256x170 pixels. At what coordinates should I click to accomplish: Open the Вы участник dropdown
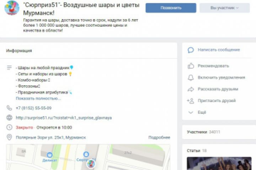[225, 8]
